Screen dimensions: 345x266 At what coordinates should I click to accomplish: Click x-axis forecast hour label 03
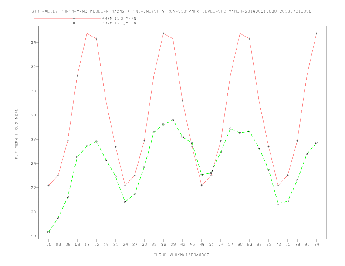(58, 244)
